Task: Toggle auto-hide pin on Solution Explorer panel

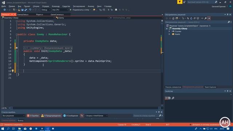Action: coord(228,15)
